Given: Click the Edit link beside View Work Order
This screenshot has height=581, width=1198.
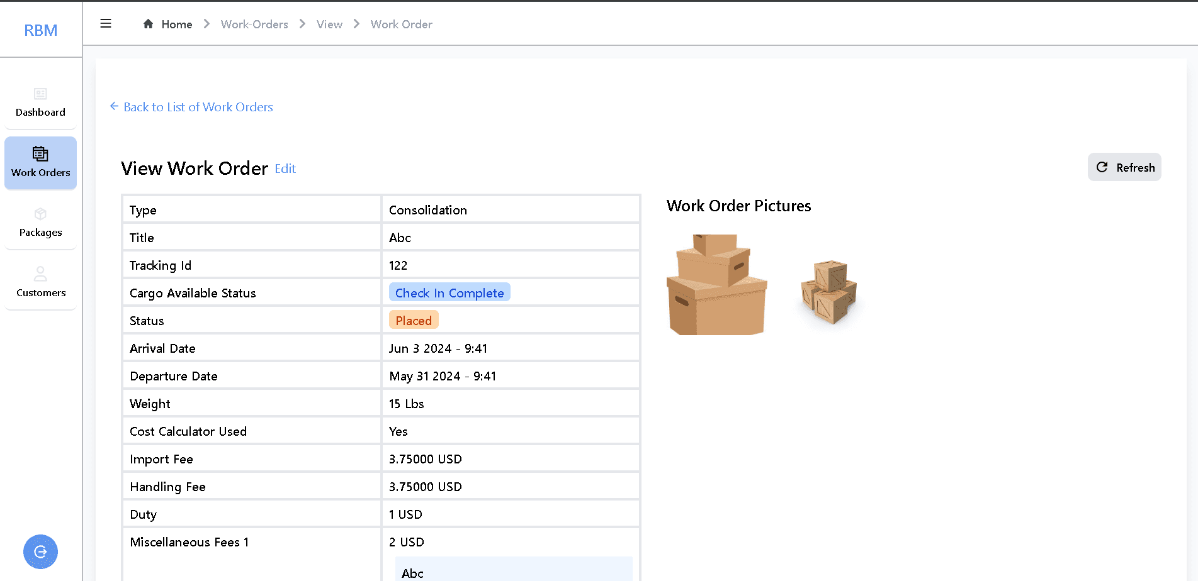Looking at the screenshot, I should pyautogui.click(x=285, y=169).
